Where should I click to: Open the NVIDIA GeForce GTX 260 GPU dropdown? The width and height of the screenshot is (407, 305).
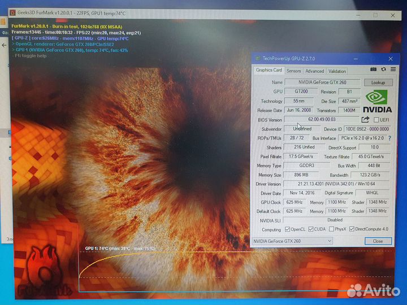[292, 241]
